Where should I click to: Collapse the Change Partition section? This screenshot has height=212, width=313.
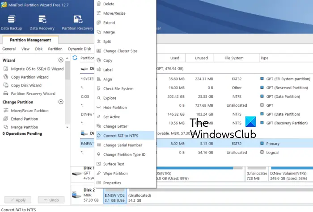pyautogui.click(x=61, y=102)
